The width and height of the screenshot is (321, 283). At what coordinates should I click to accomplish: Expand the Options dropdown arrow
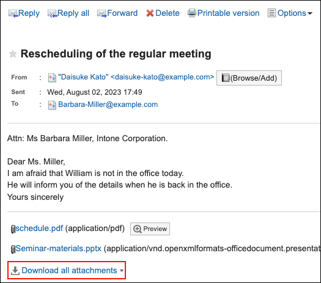[x=310, y=13]
